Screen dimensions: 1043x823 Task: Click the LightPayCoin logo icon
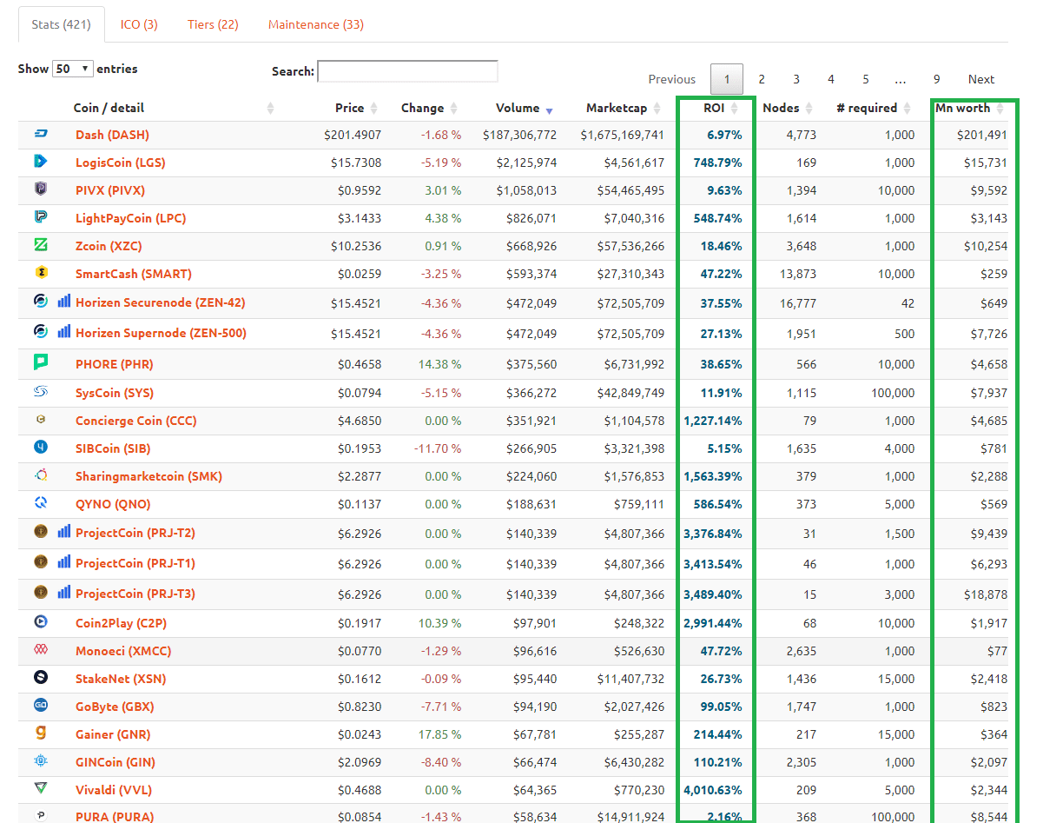point(40,216)
